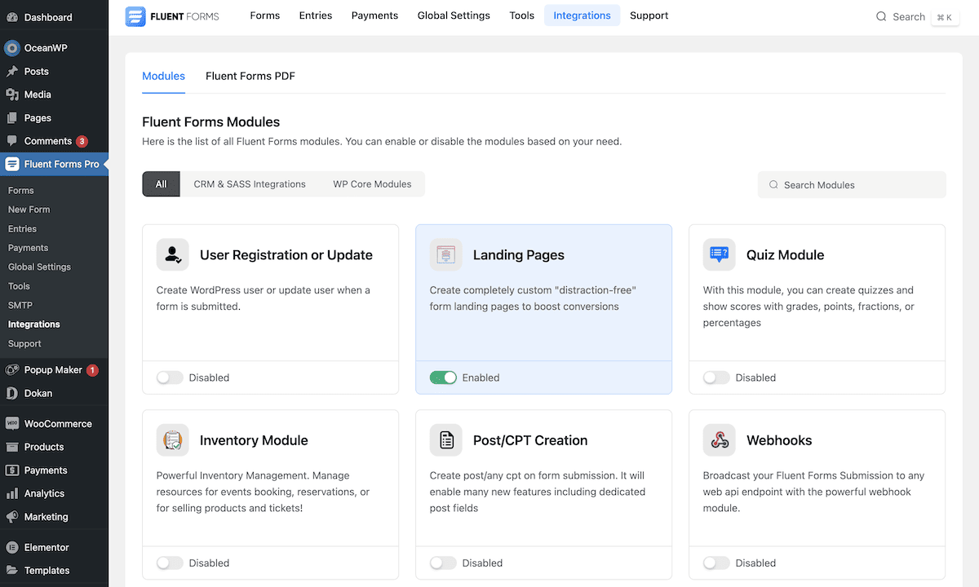This screenshot has height=587, width=979.
Task: Open Forms in the top navigation
Action: 265,15
